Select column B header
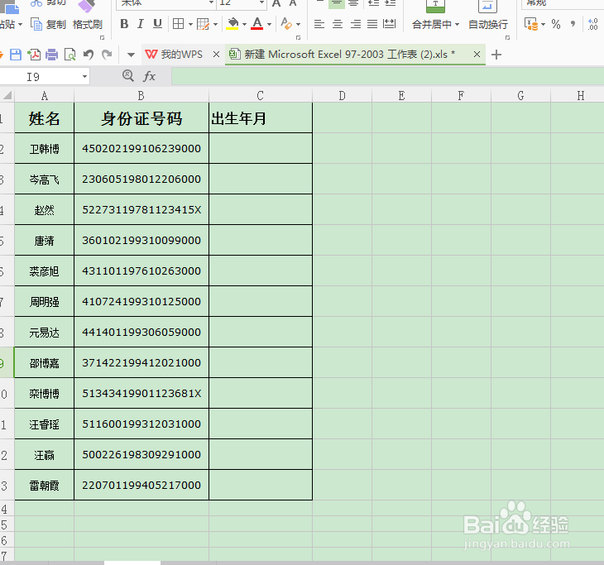 (x=141, y=95)
